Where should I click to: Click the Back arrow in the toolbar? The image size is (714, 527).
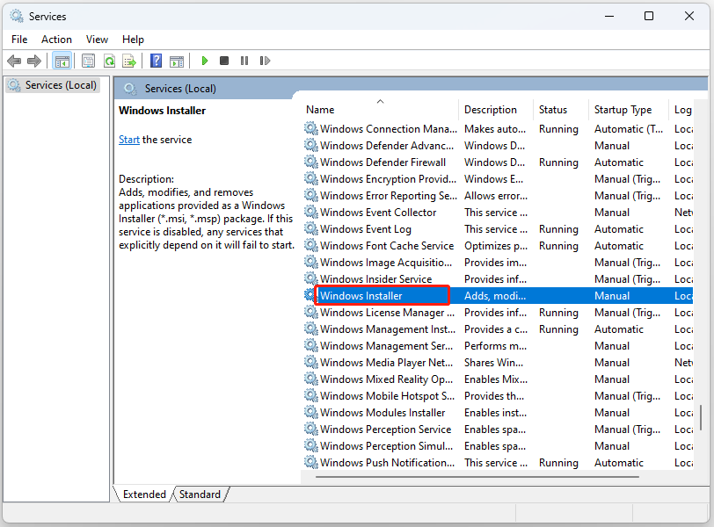[14, 61]
